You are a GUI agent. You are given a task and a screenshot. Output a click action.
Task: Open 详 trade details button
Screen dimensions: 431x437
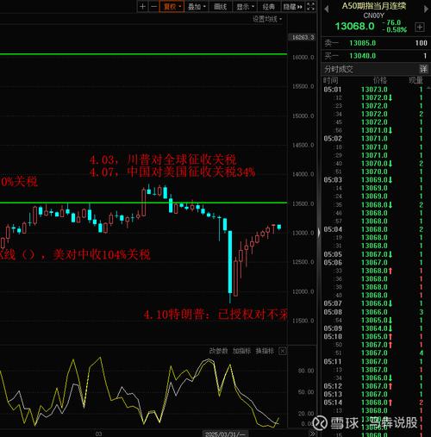coord(423,69)
